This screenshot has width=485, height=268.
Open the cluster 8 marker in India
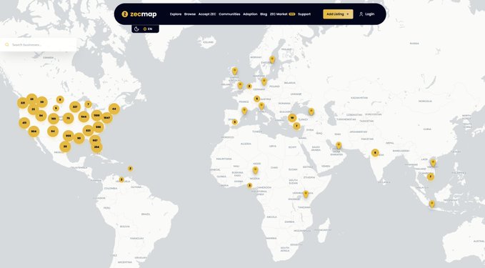pyautogui.click(x=375, y=152)
